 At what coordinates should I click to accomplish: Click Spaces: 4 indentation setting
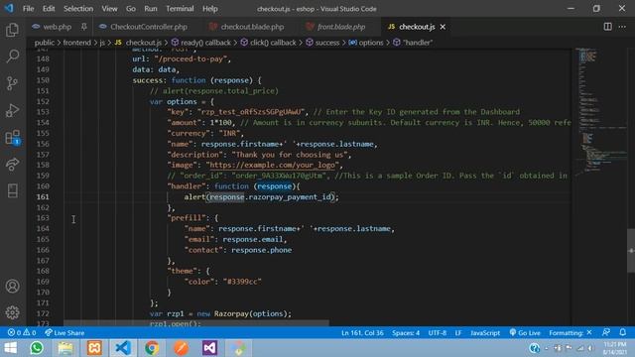coord(406,333)
